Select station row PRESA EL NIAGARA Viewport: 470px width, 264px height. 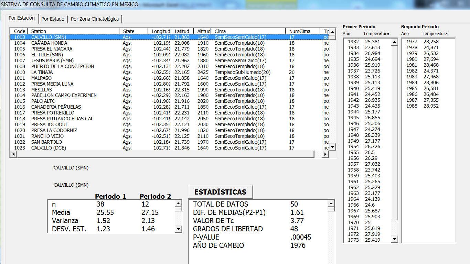(52, 49)
